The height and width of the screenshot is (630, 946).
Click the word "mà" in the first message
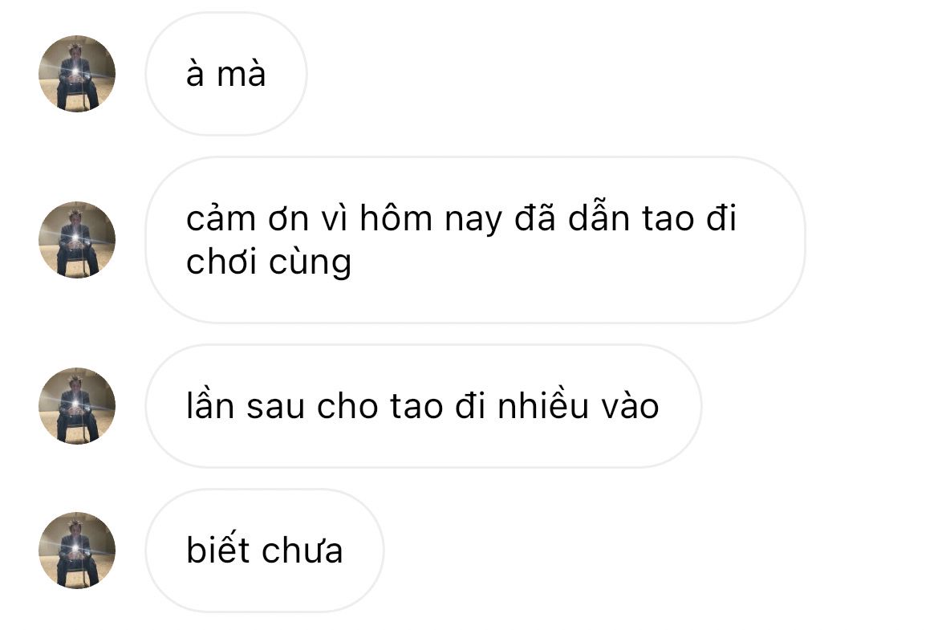pos(241,74)
